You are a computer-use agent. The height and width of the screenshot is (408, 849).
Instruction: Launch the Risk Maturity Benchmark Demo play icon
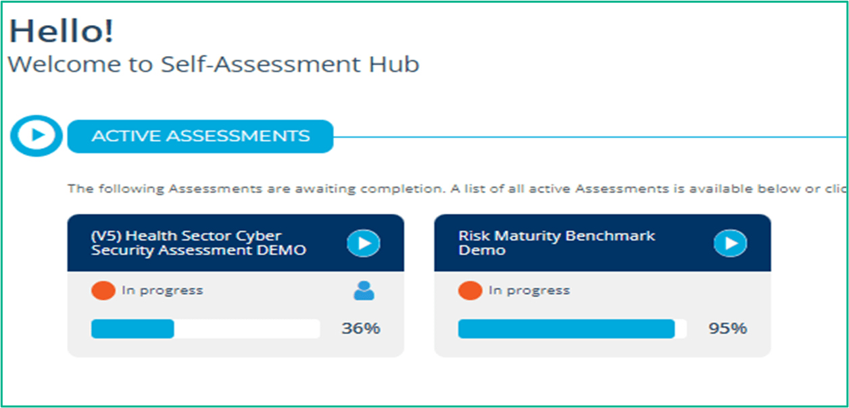pyautogui.click(x=730, y=243)
